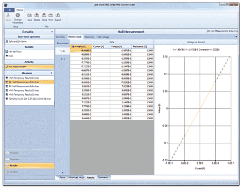
Task: Open the File menu tab
Action: coord(9,10)
